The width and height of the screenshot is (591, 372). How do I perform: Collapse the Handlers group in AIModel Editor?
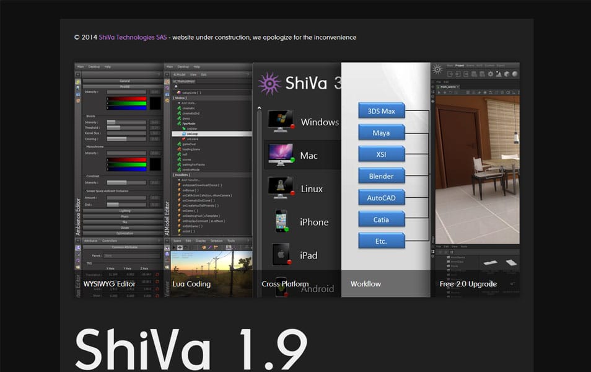pyautogui.click(x=212, y=175)
